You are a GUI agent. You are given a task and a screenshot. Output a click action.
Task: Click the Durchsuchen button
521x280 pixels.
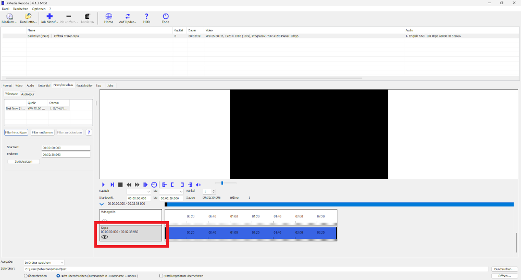[x=504, y=269]
